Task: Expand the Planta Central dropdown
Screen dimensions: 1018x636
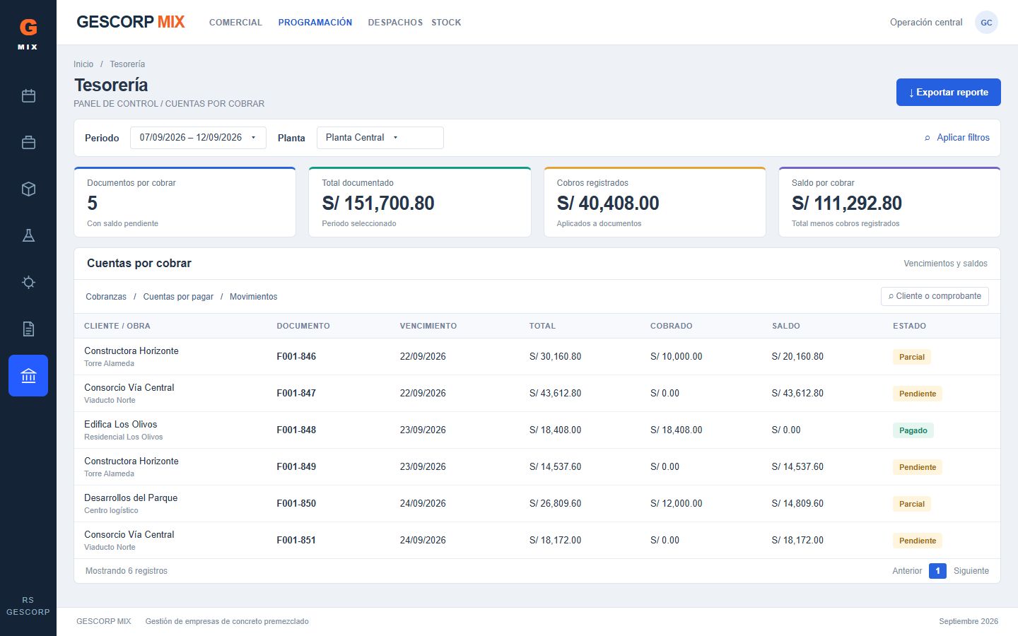Action: (x=380, y=138)
